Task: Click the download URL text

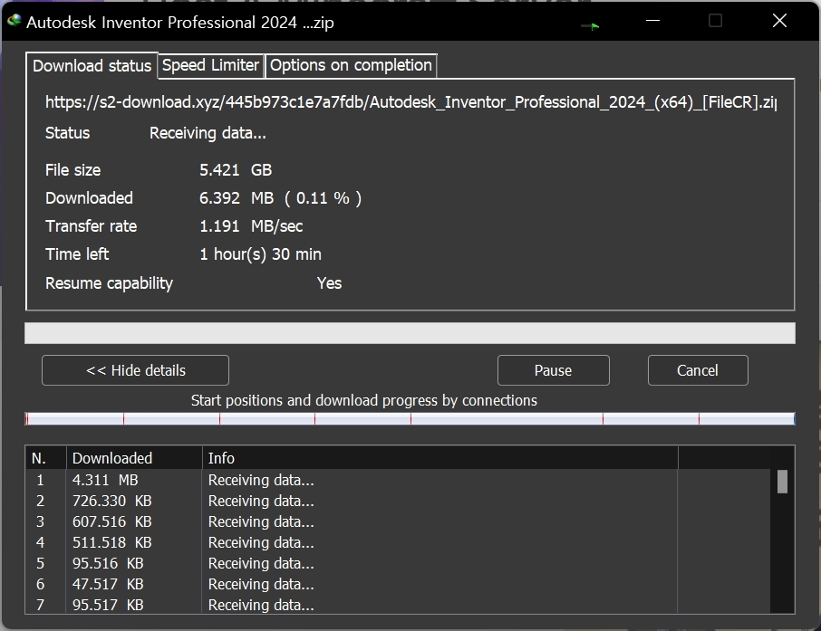Action: [x=411, y=102]
